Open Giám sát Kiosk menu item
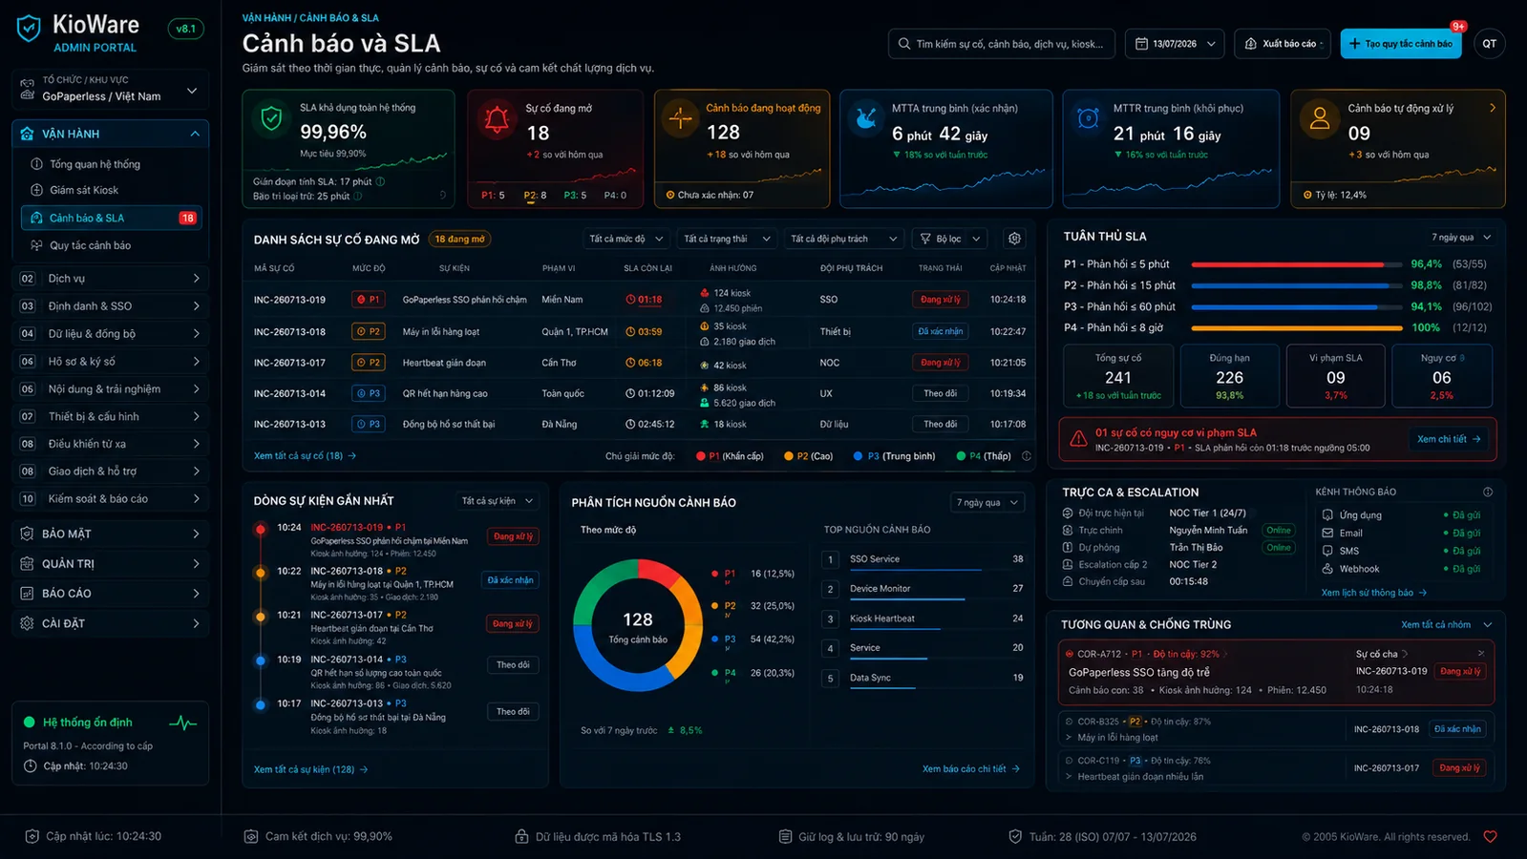1527x859 pixels. [x=84, y=190]
